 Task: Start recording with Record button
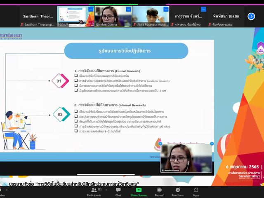[159, 192]
